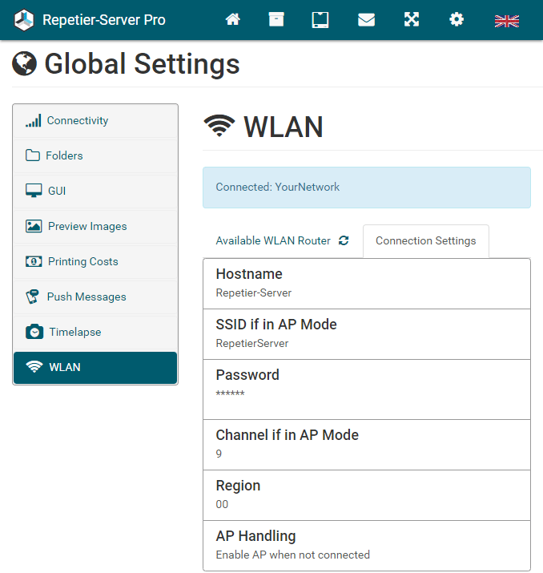Edit the Password field
This screenshot has height=573, width=543.
(367, 389)
